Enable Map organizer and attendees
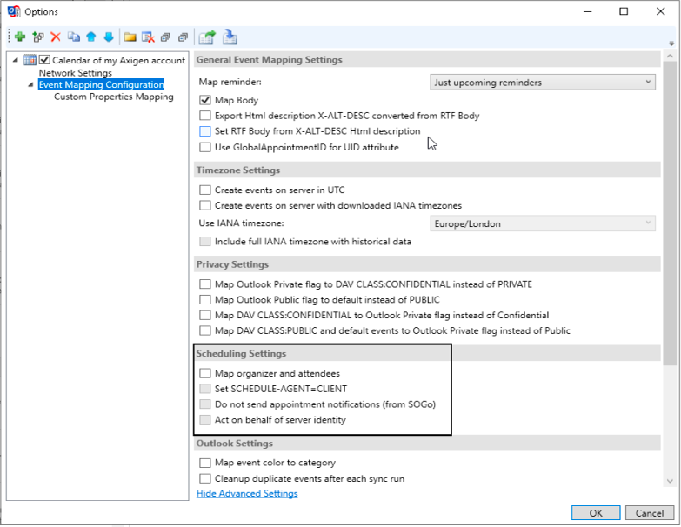 click(205, 373)
